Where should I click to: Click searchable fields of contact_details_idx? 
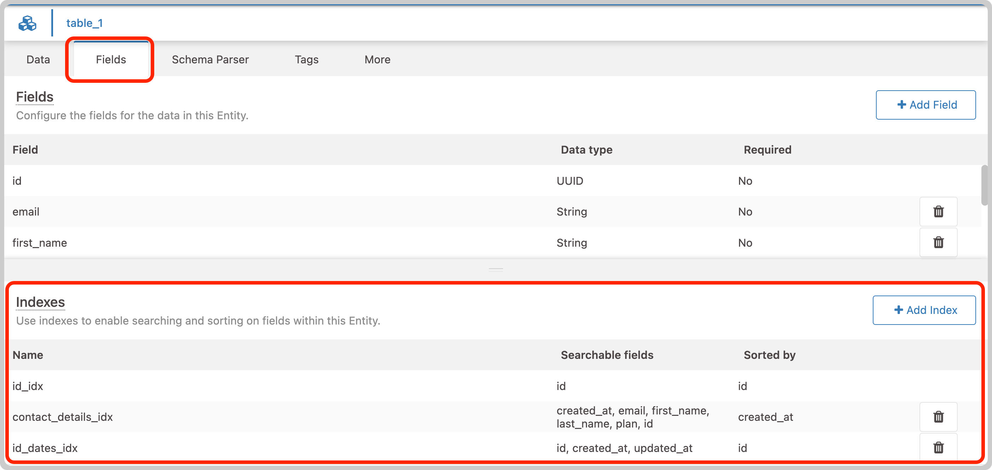(x=633, y=417)
